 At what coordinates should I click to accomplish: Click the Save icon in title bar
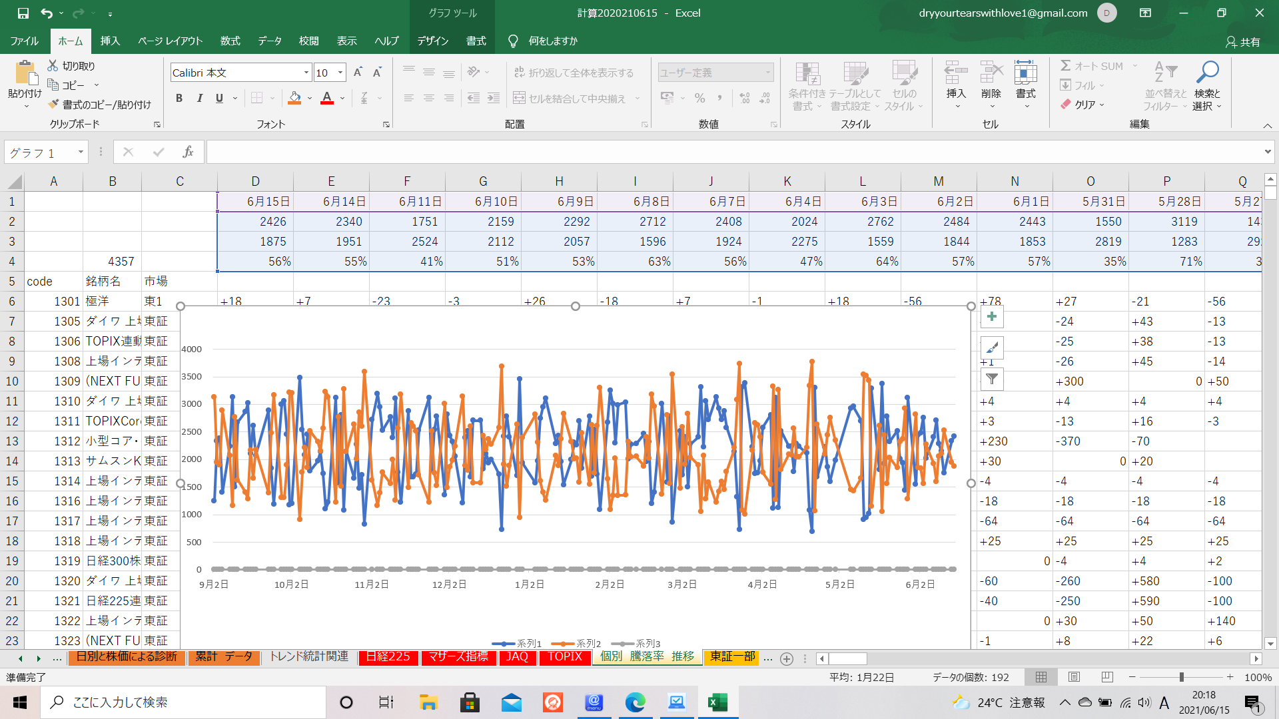pyautogui.click(x=23, y=13)
